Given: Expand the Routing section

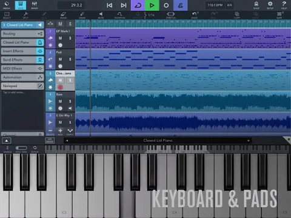Looking at the screenshot, I should [22, 34].
